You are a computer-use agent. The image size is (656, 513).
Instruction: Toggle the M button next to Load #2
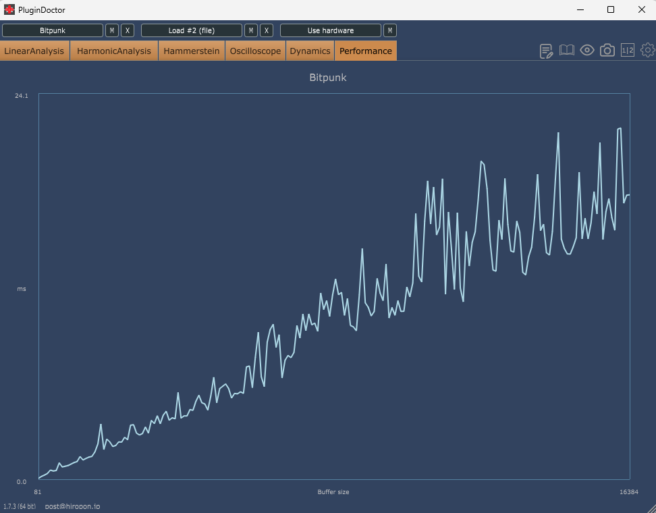tap(250, 30)
